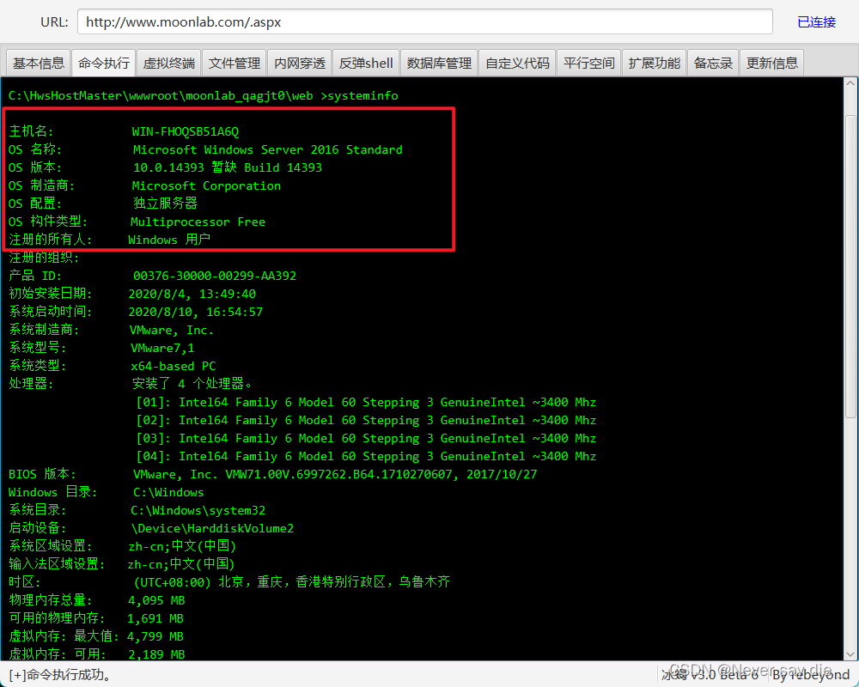Go to the 内网穿透 tab

point(300,63)
